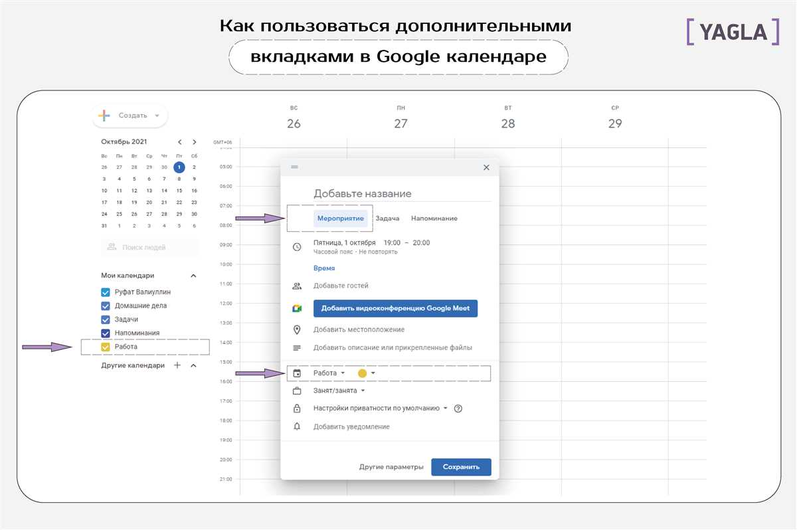Image resolution: width=797 pixels, height=530 pixels.
Task: Close the event creation dialog
Action: tap(486, 167)
